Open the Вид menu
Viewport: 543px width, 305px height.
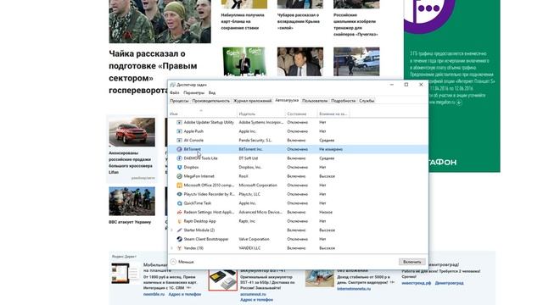(x=212, y=92)
